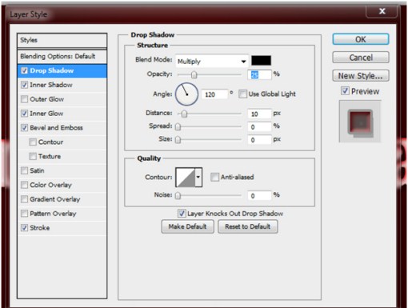Image resolution: width=408 pixels, height=308 pixels.
Task: Click the Opacity slider handle
Action: point(194,75)
